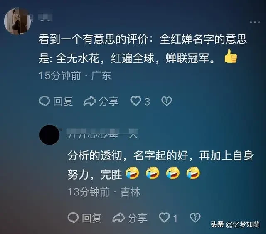This screenshot has height=234, width=266.
Task: Click the reply bubble icon on Jilin comment
Action: point(73,218)
